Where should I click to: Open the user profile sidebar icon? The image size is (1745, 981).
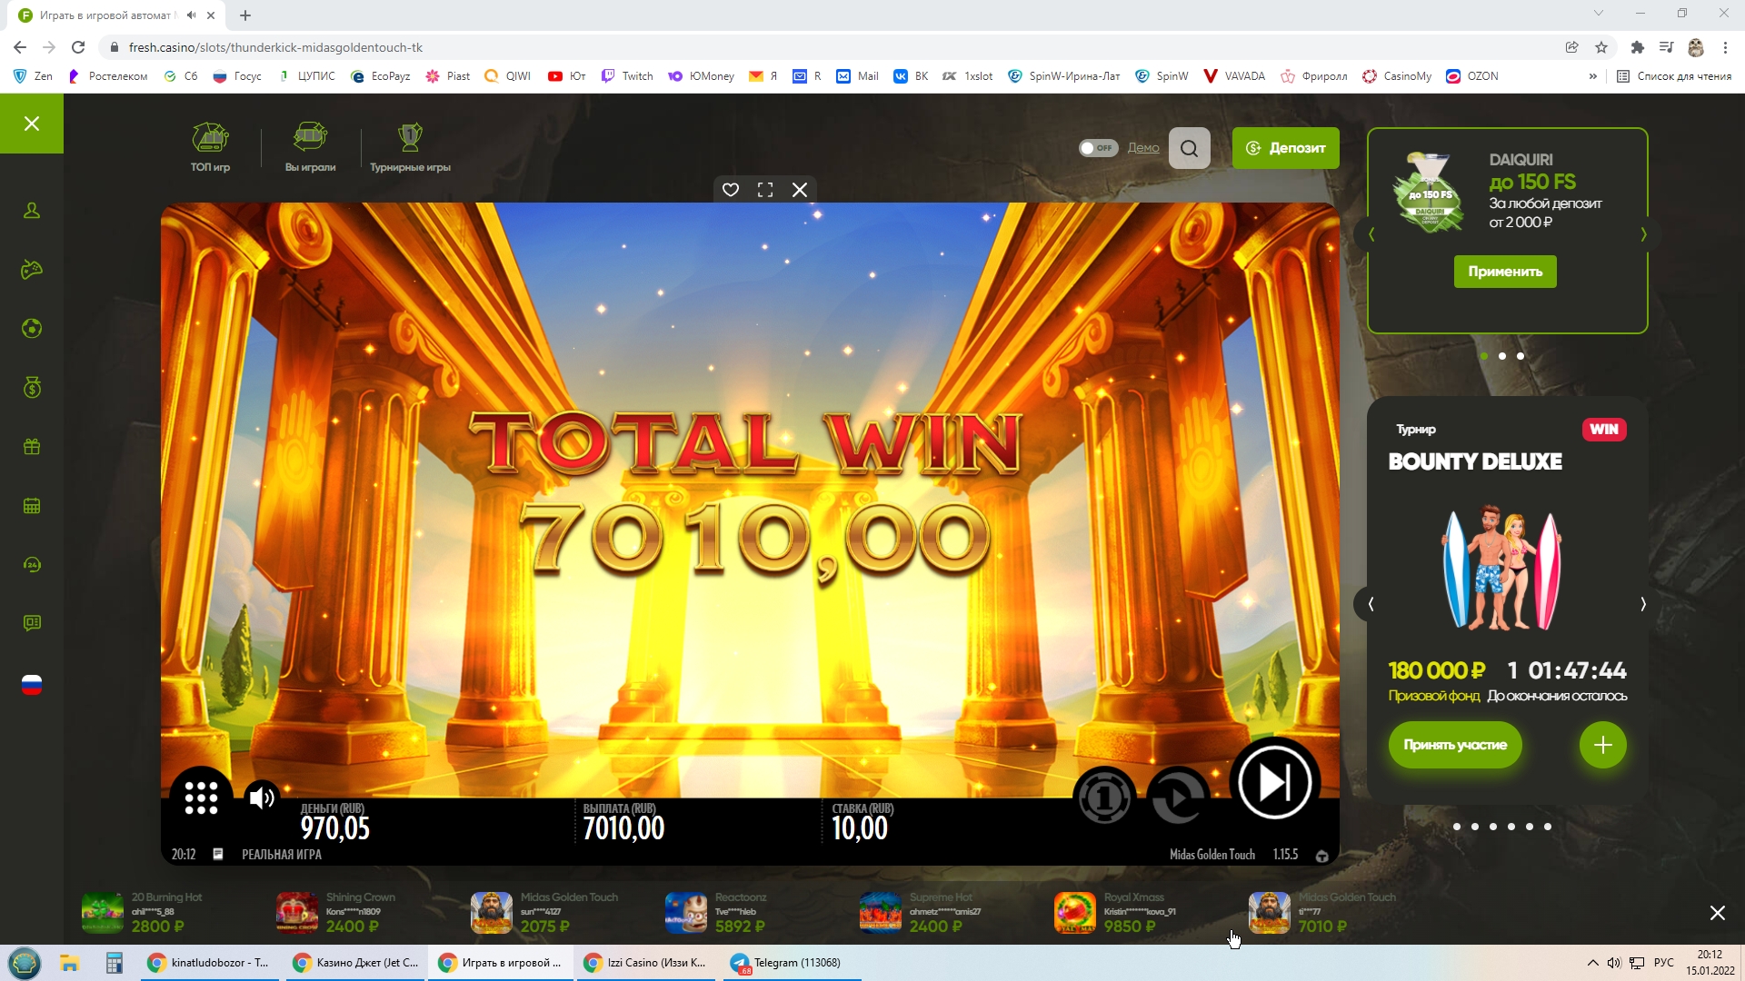[x=32, y=211]
